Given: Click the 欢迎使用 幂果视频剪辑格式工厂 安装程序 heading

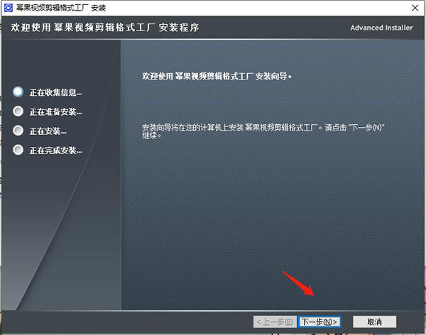Looking at the screenshot, I should tap(105, 28).
